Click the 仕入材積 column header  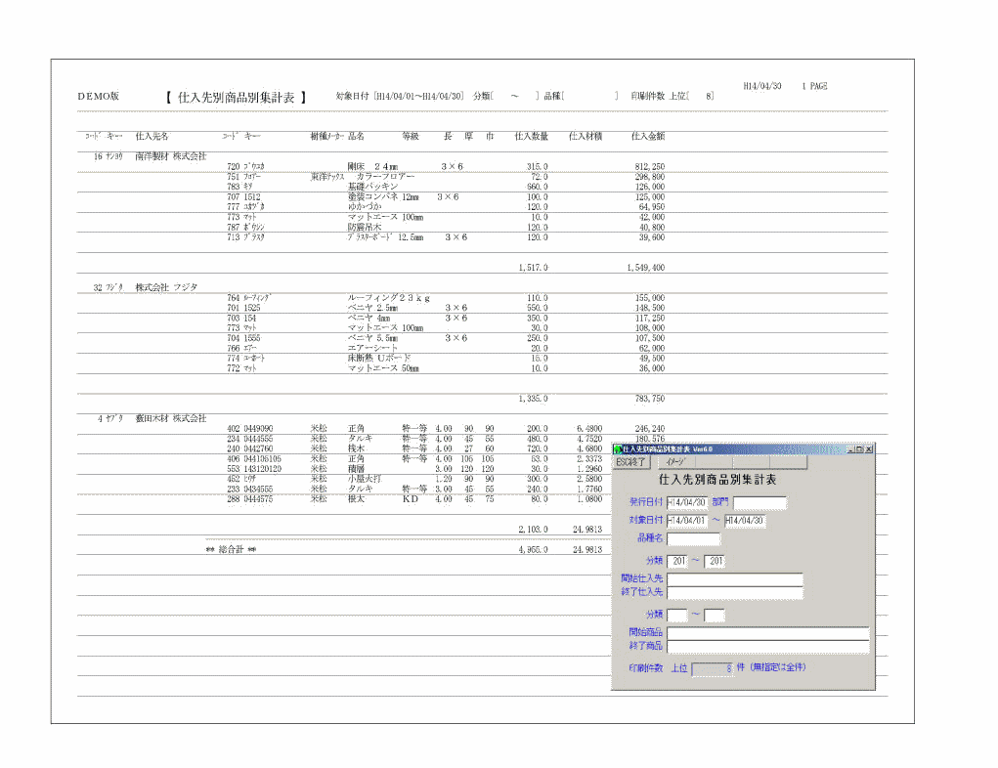coord(586,136)
